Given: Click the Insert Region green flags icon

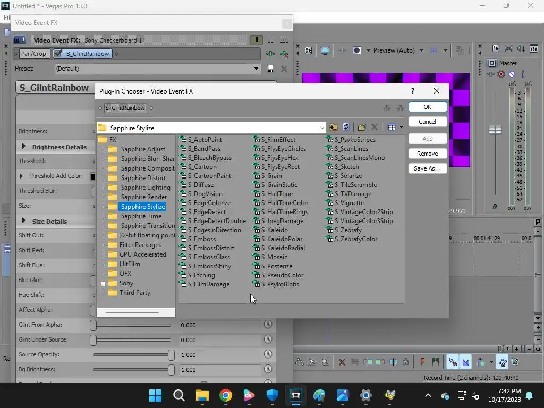Looking at the screenshot, I should pos(435,362).
